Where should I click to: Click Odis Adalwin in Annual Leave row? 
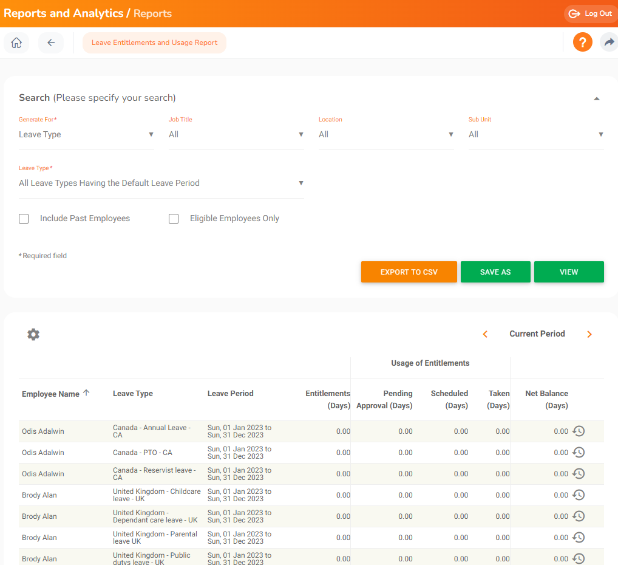pyautogui.click(x=43, y=431)
